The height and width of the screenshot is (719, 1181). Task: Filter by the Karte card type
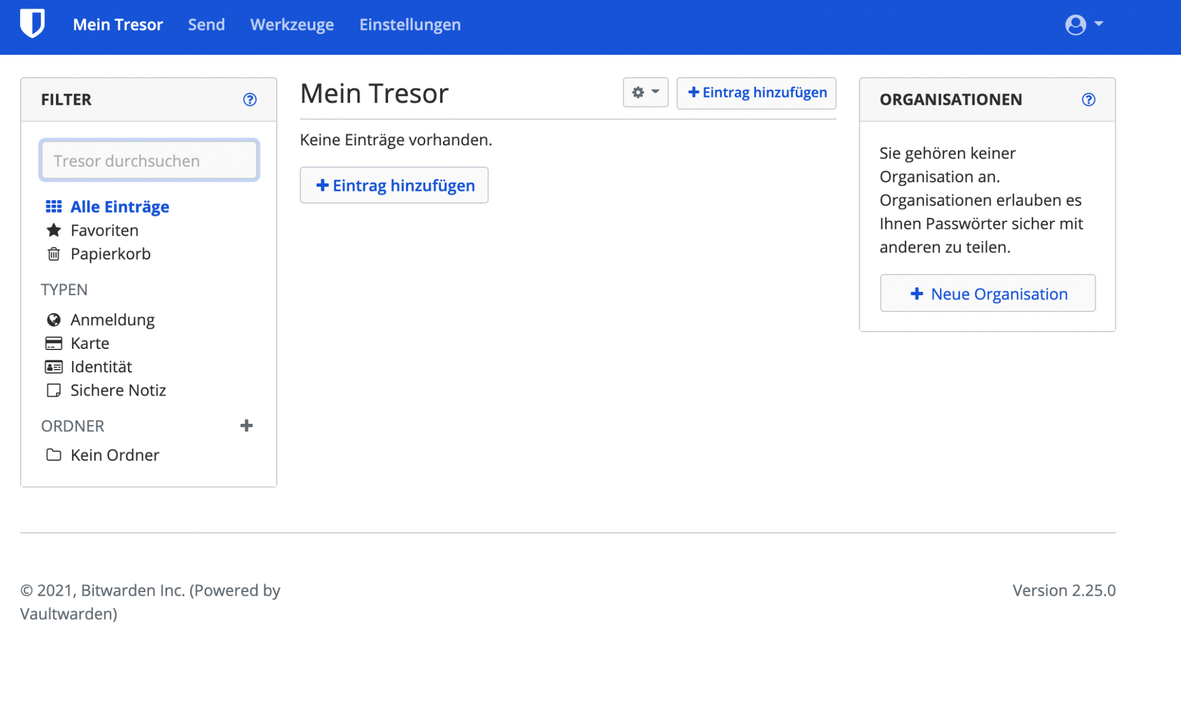click(89, 344)
